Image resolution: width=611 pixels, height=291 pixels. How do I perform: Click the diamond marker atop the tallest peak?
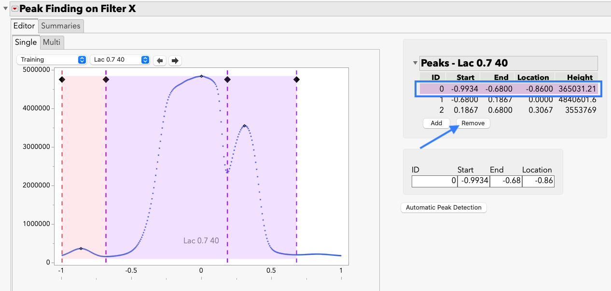201,76
